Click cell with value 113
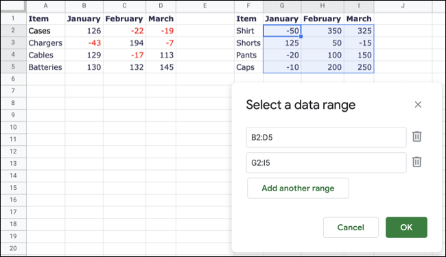Image resolution: width=446 pixels, height=257 pixels. 161,55
